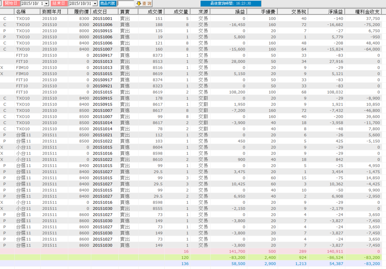
Task: Select the price cell 8513
Action: pyautogui.click(x=157, y=61)
